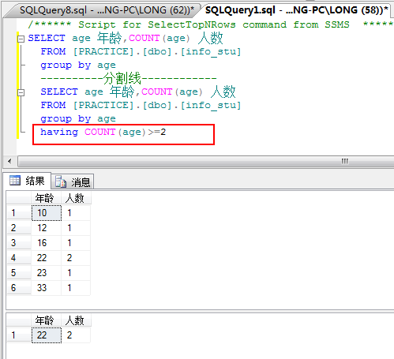Image resolution: width=394 pixels, height=359 pixels.
Task: Select cell with age 12 in first grid
Action: [x=47, y=228]
